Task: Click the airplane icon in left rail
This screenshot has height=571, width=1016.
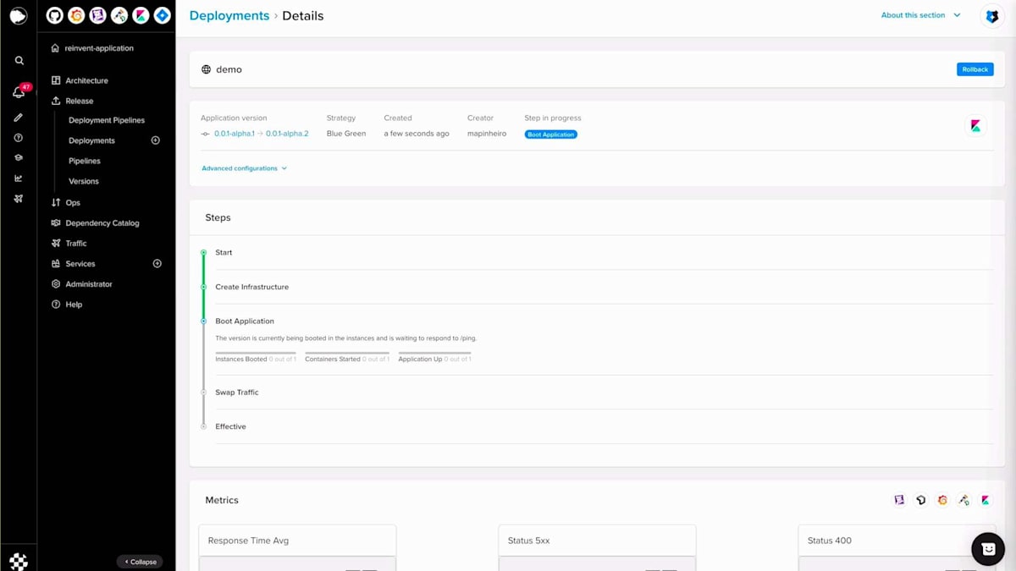Action: pyautogui.click(x=19, y=199)
